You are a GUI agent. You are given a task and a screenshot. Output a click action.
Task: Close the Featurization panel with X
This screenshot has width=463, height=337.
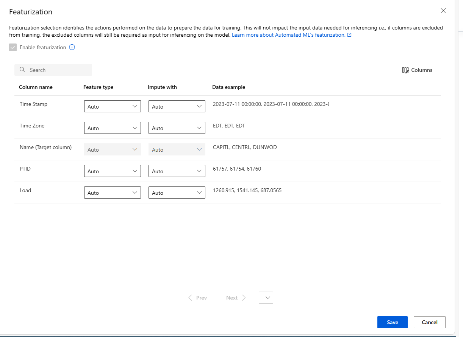(x=443, y=11)
